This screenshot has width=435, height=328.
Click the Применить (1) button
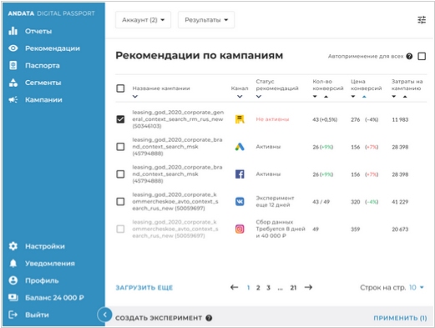tap(400, 318)
